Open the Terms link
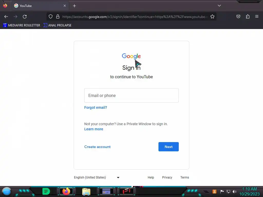Viewport: 263px width, 197px height. point(185,178)
